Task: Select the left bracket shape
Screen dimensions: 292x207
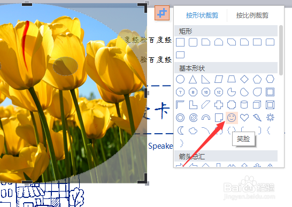Action: tap(243, 131)
